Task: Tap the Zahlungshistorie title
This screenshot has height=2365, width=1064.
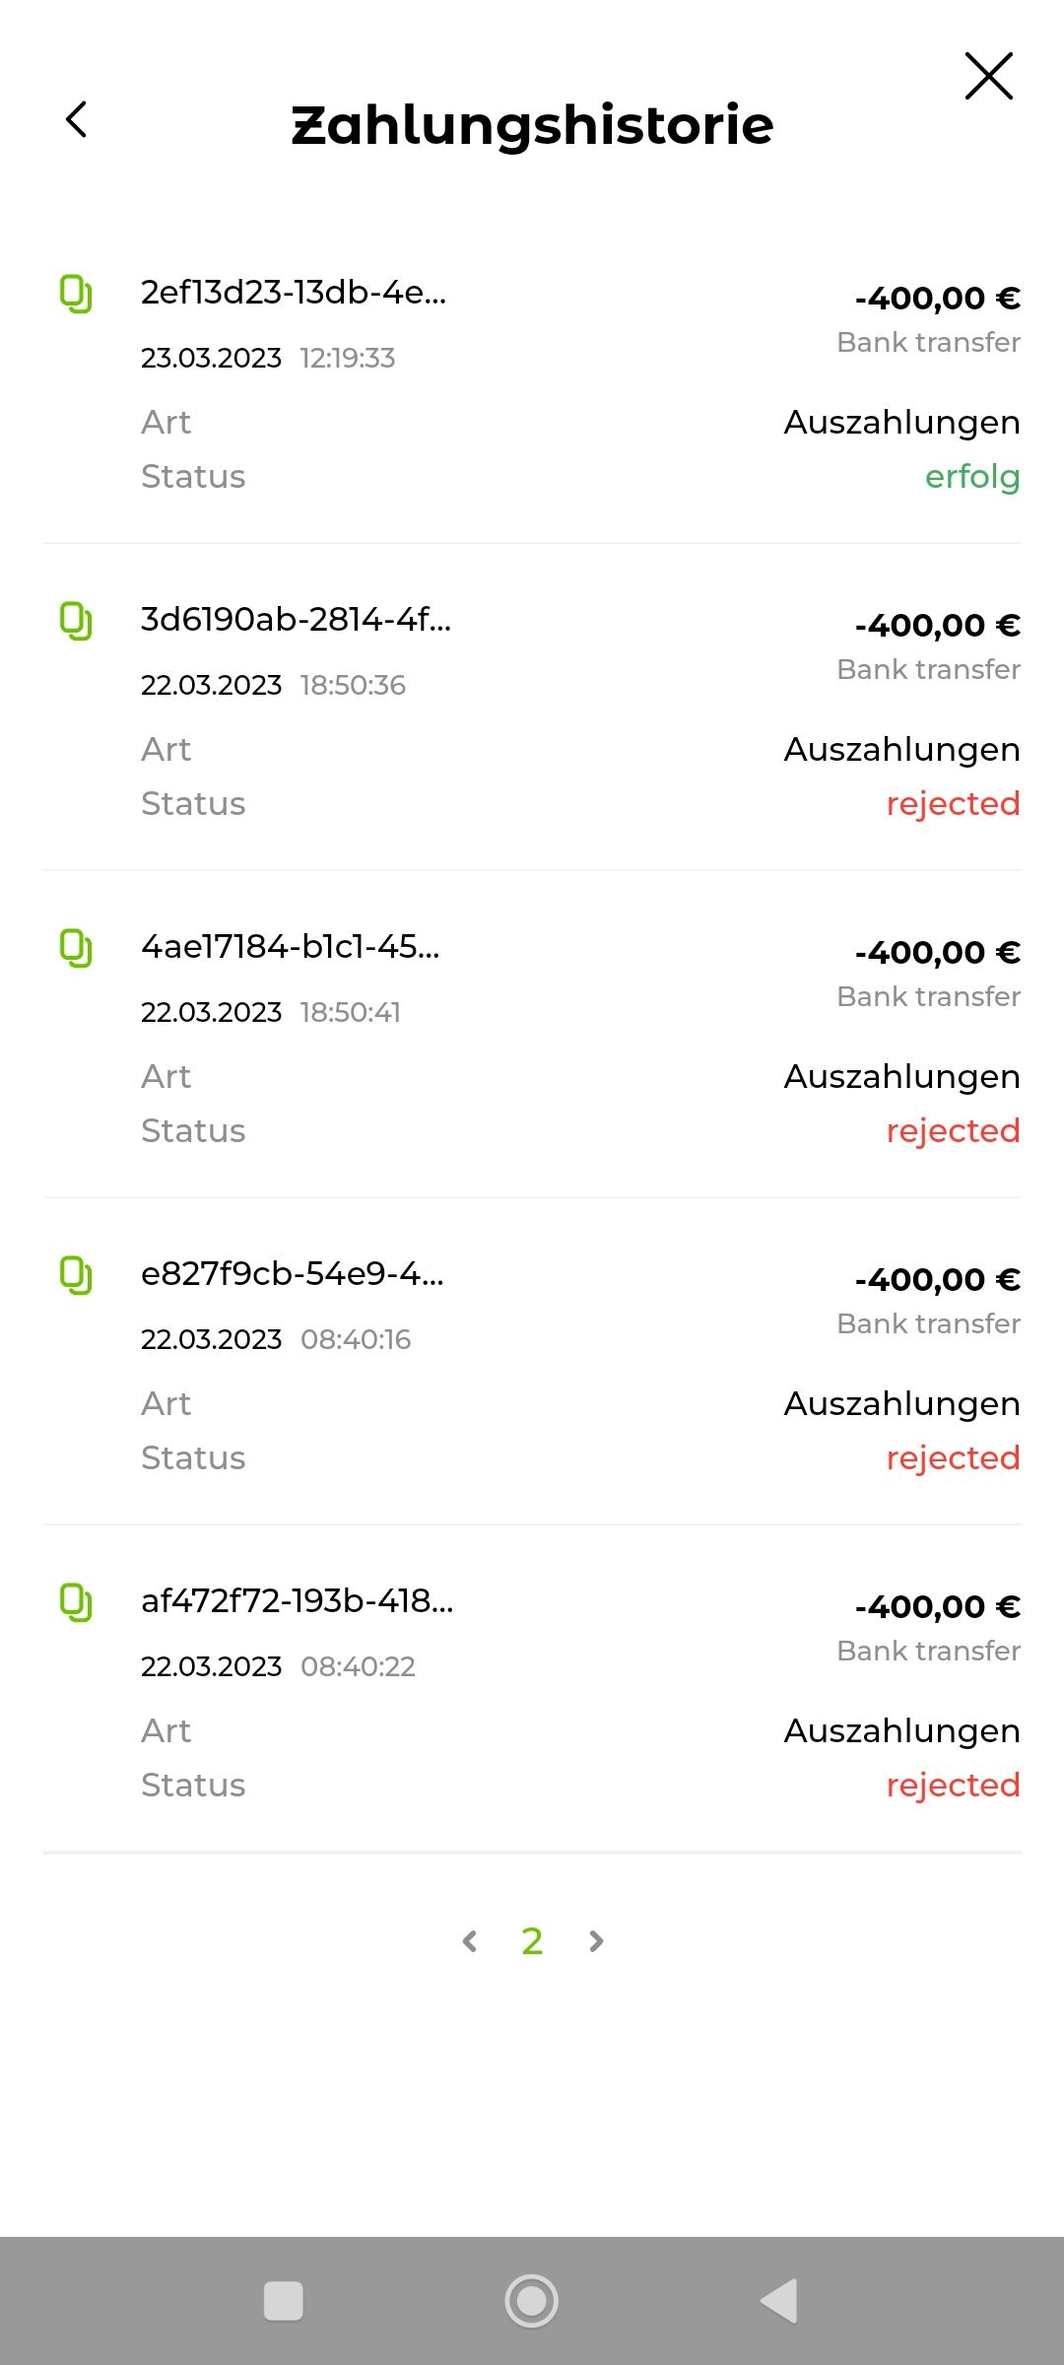Action: click(x=532, y=125)
